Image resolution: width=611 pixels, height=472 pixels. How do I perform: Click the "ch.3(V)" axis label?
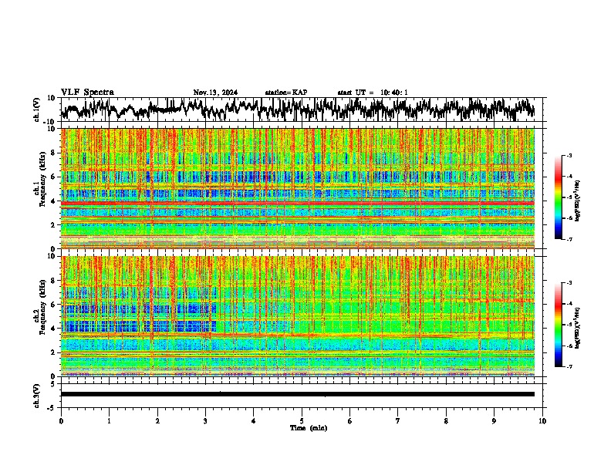(37, 396)
